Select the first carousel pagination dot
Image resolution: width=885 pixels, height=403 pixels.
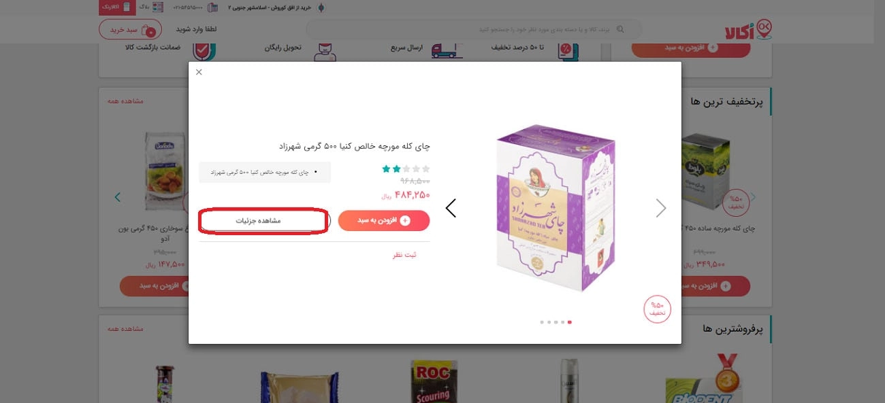pyautogui.click(x=542, y=322)
